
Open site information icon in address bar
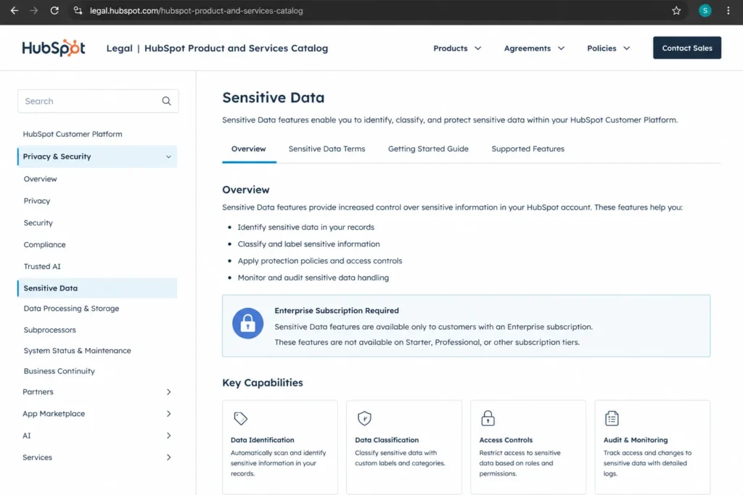(x=78, y=10)
